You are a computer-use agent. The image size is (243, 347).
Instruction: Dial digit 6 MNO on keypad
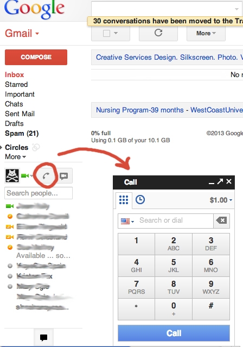(211, 266)
